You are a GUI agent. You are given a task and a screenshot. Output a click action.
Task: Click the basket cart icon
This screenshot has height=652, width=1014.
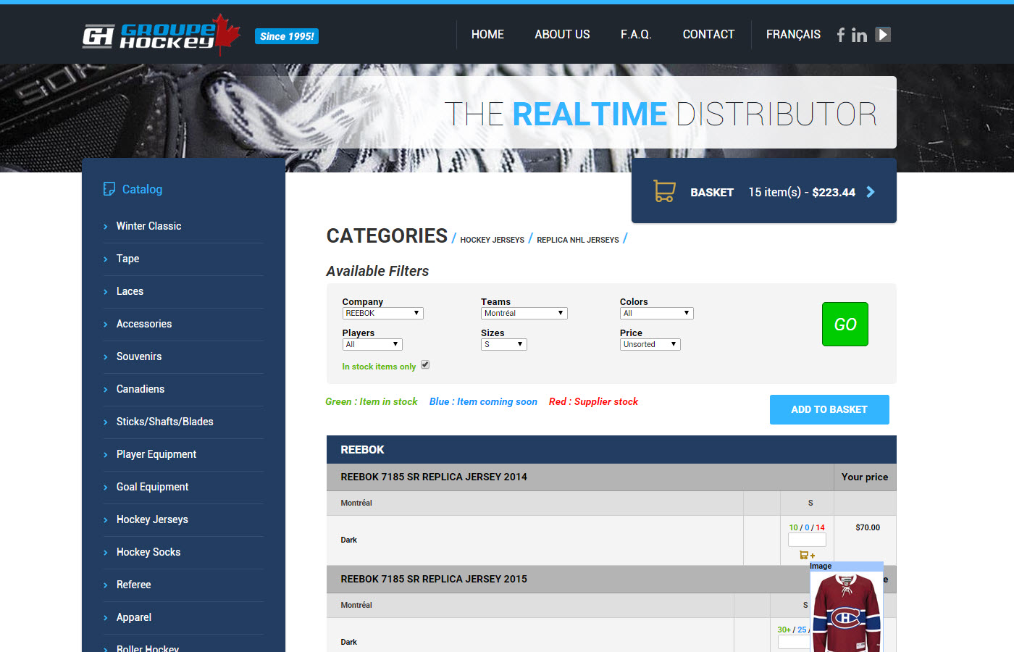click(x=664, y=191)
